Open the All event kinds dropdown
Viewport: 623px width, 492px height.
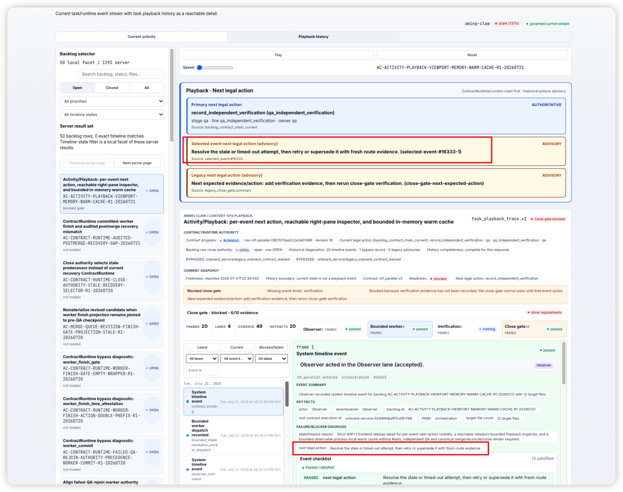click(x=237, y=359)
